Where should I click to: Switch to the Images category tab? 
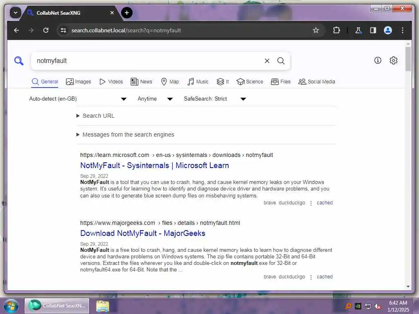pos(78,82)
